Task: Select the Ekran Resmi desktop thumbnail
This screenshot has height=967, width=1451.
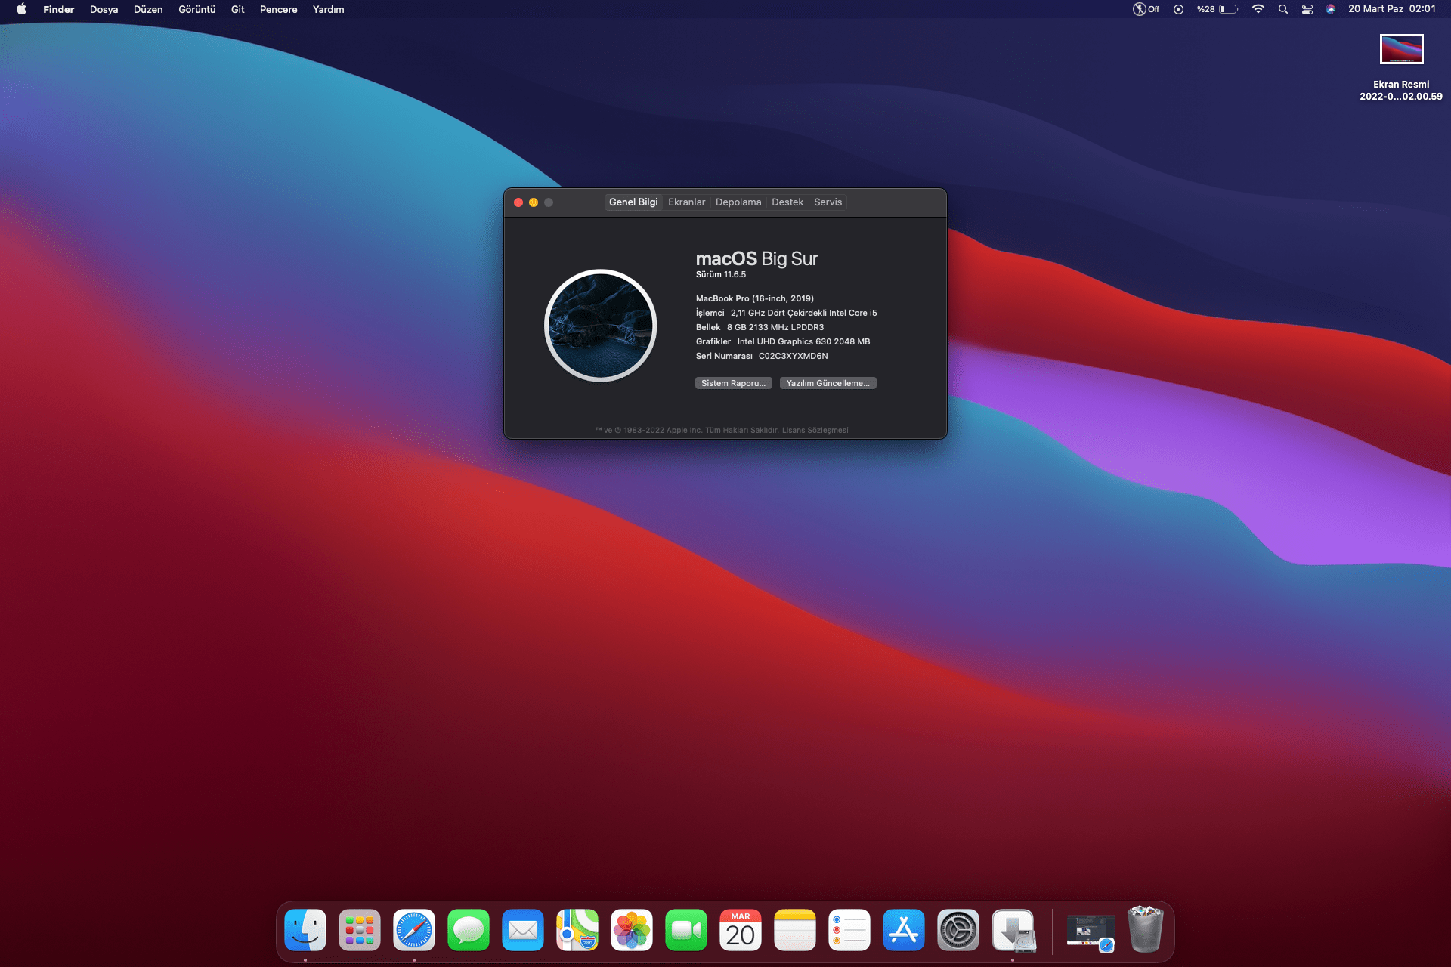Action: (x=1401, y=50)
